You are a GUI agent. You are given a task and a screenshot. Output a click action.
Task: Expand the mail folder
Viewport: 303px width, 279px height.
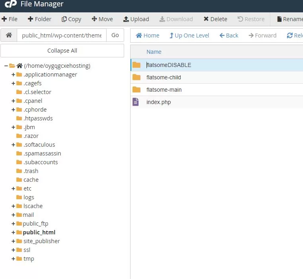tap(13, 215)
